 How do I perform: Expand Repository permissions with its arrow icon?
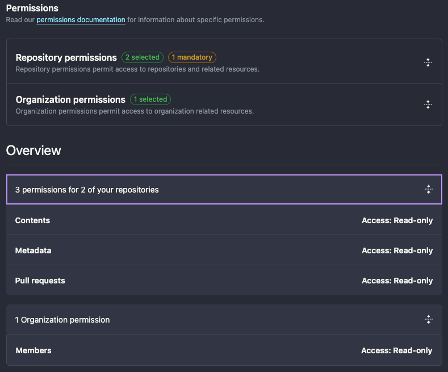428,62
